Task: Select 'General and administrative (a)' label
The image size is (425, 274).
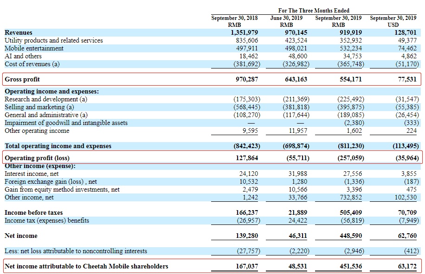Action: (46, 115)
